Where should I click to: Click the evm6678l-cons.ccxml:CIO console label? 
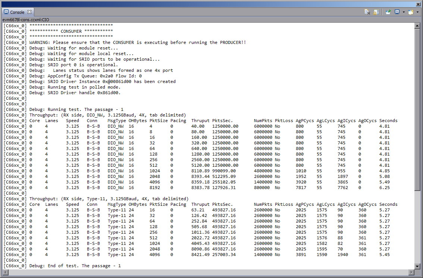point(26,20)
